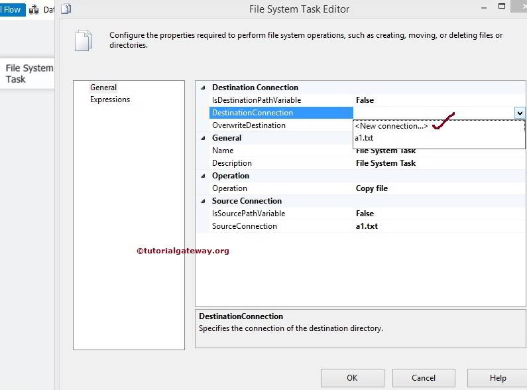
Task: Click the Description value File System Task
Action: click(386, 163)
